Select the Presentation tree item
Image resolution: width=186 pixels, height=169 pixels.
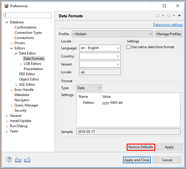(33, 69)
